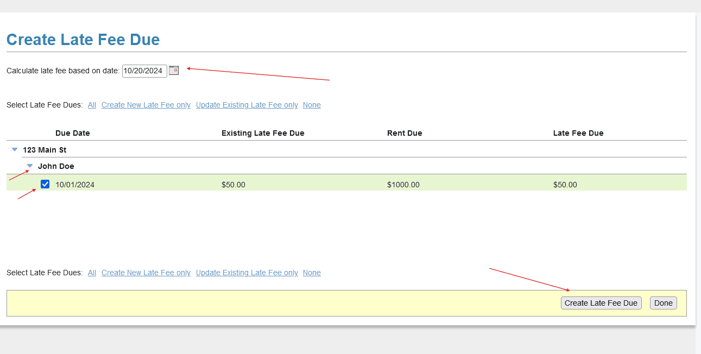Collapse the John Doe tenant arrow

click(30, 166)
